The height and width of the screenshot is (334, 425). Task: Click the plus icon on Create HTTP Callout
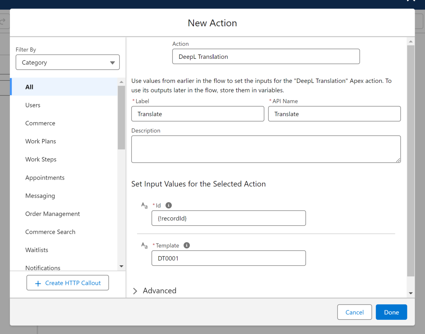38,283
